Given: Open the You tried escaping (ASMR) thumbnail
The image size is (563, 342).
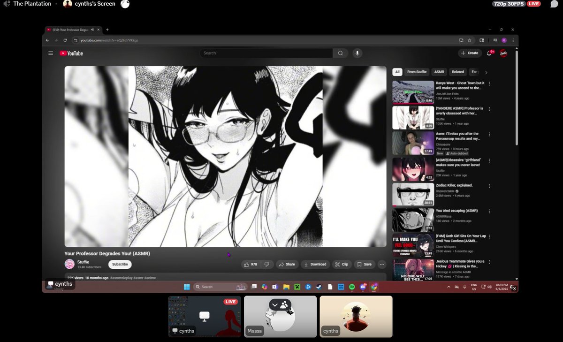Looking at the screenshot, I should coord(413,220).
